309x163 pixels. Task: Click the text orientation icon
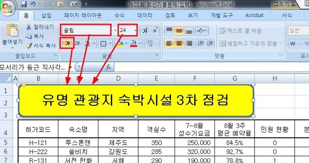pos(202,31)
